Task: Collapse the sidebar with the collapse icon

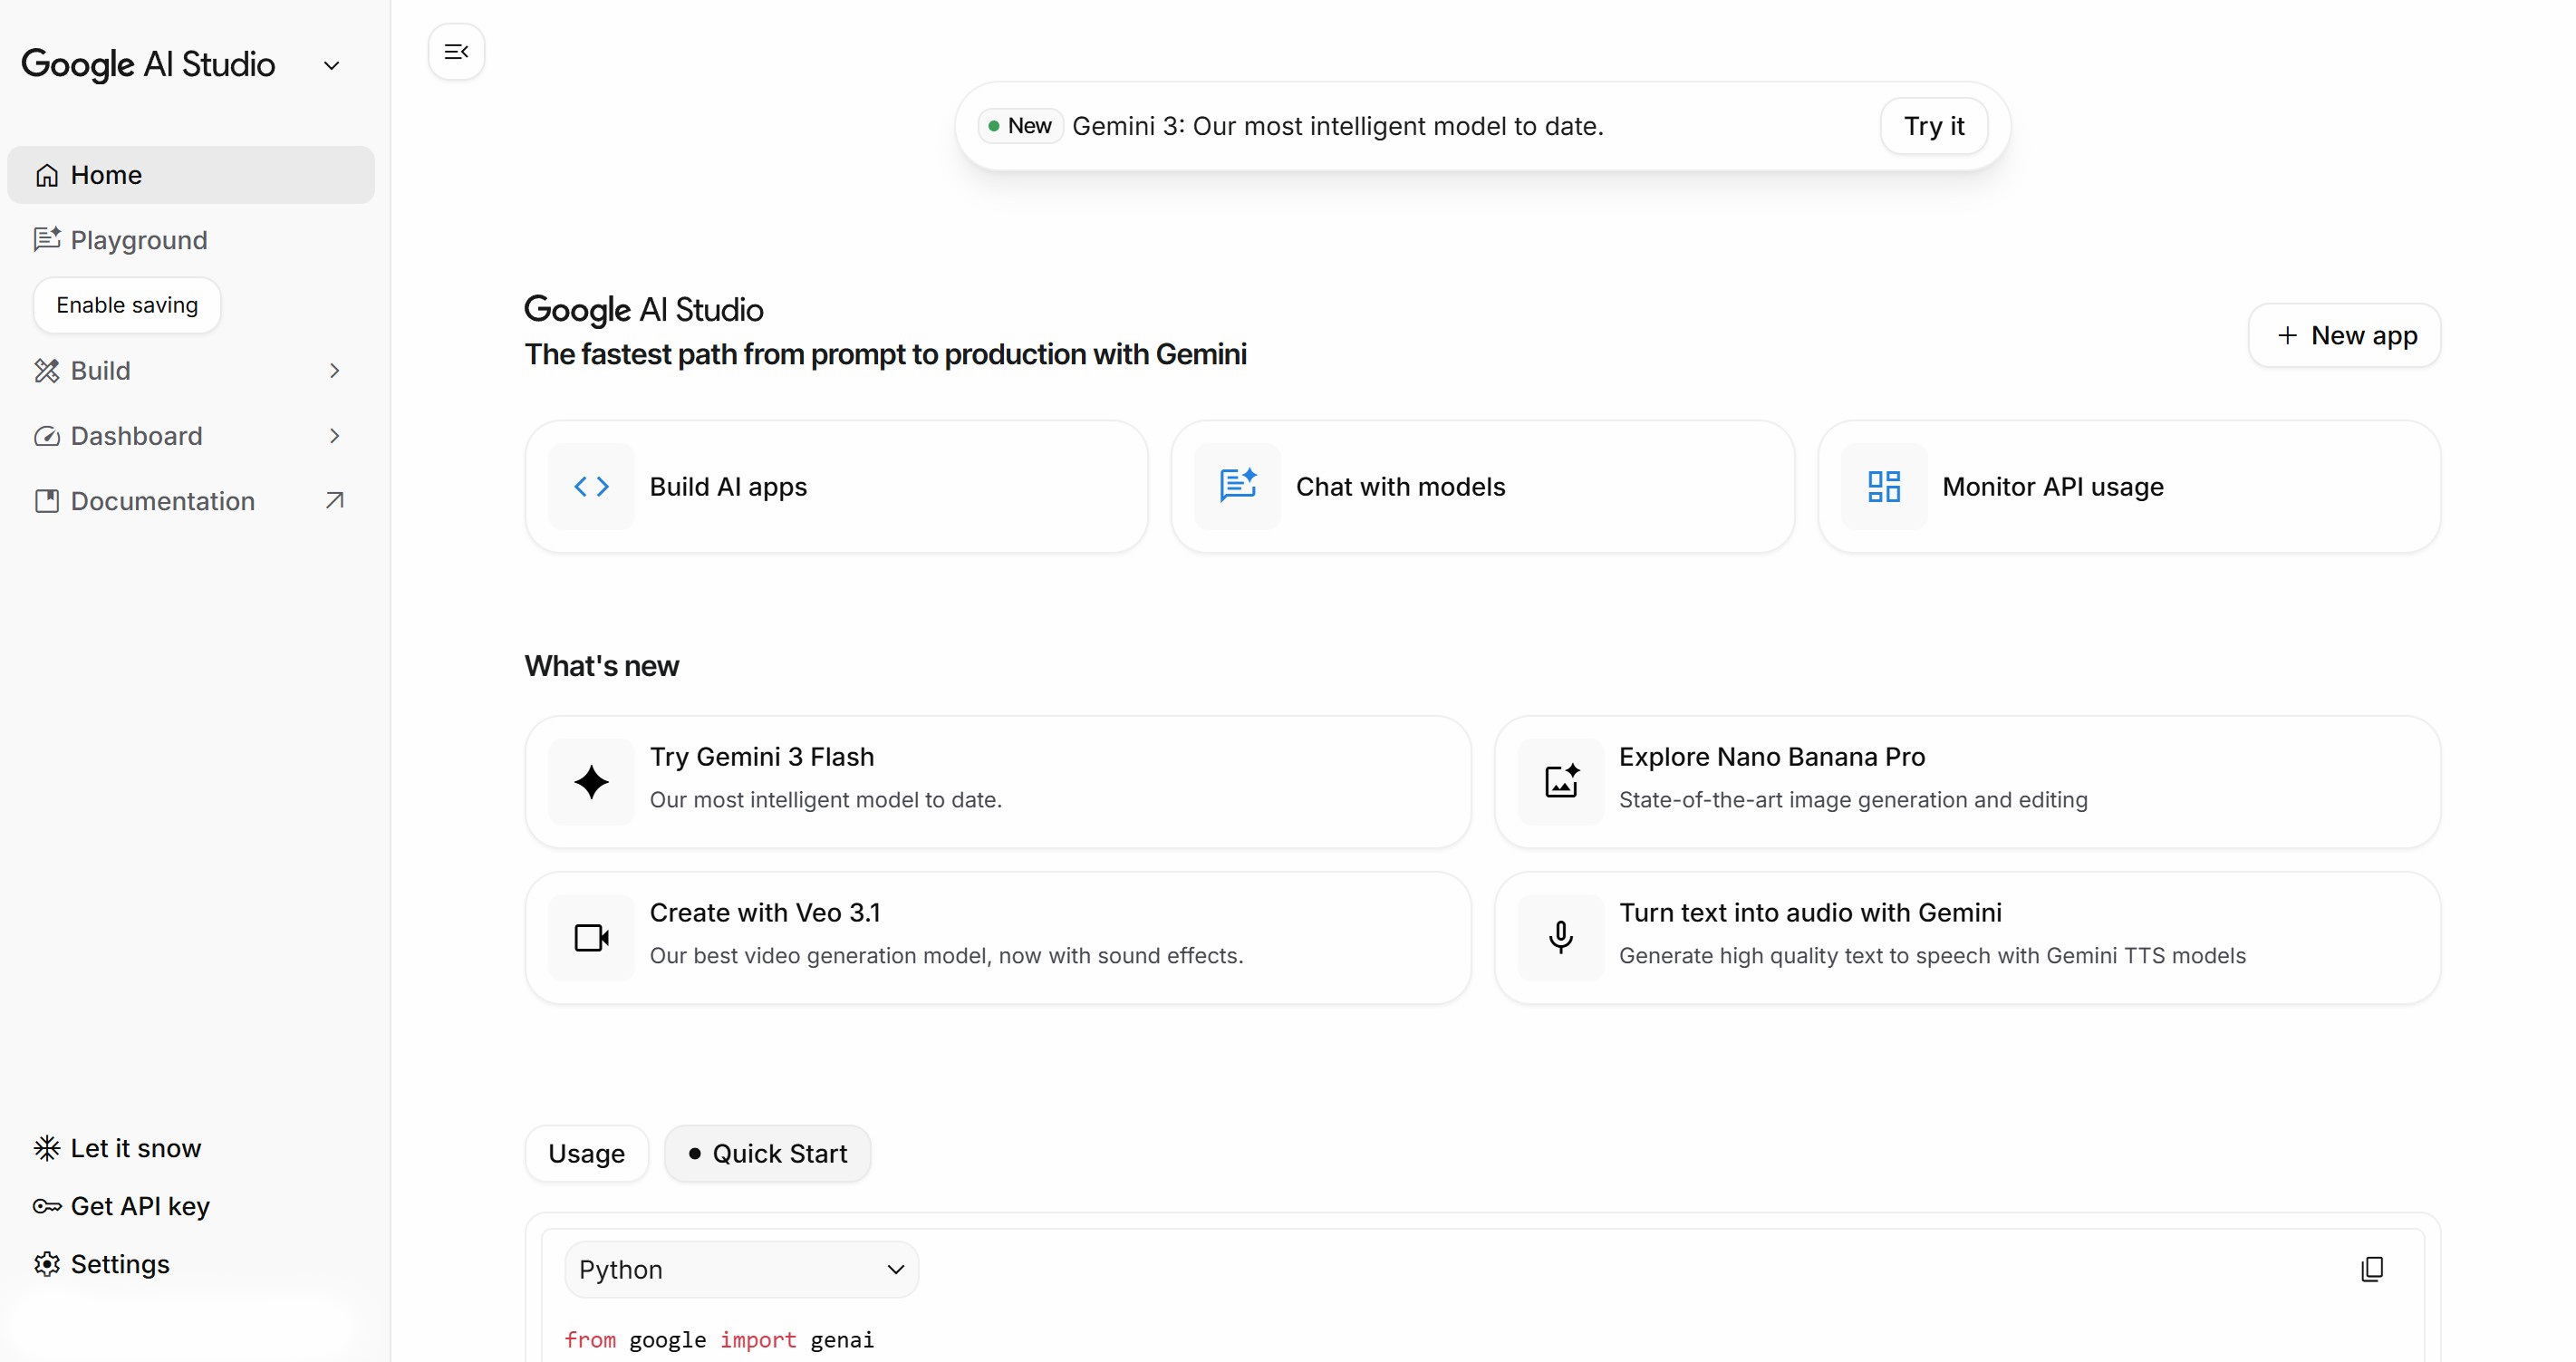Action: coord(456,51)
